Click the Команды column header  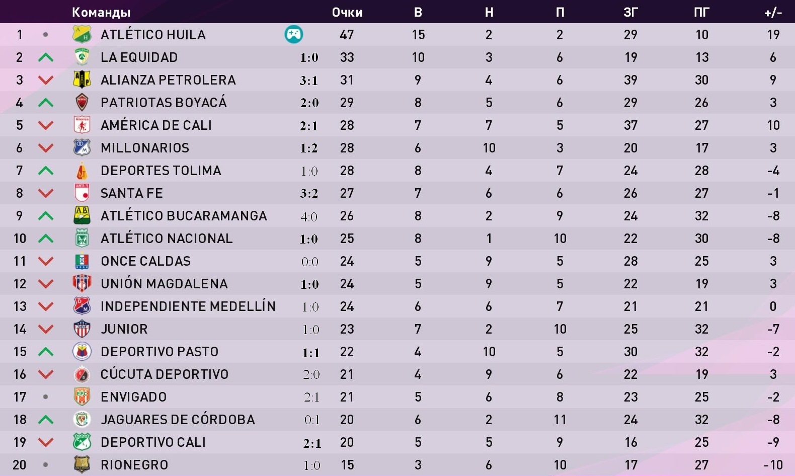click(x=101, y=12)
